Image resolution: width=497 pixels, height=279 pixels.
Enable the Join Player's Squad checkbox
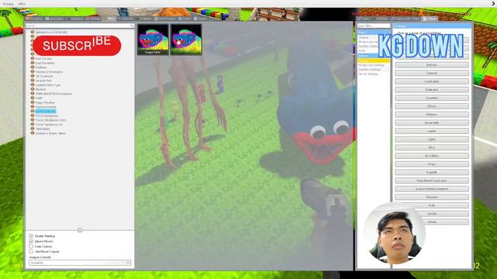coord(31,251)
